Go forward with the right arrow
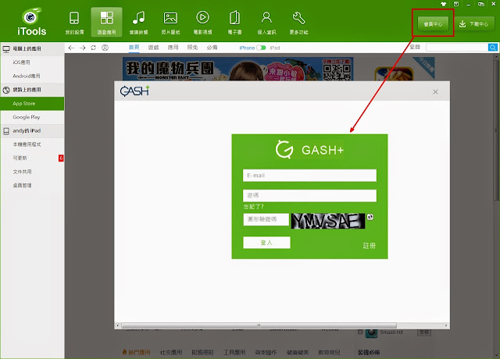Screen dimensions: 500x359 pyautogui.click(x=83, y=48)
